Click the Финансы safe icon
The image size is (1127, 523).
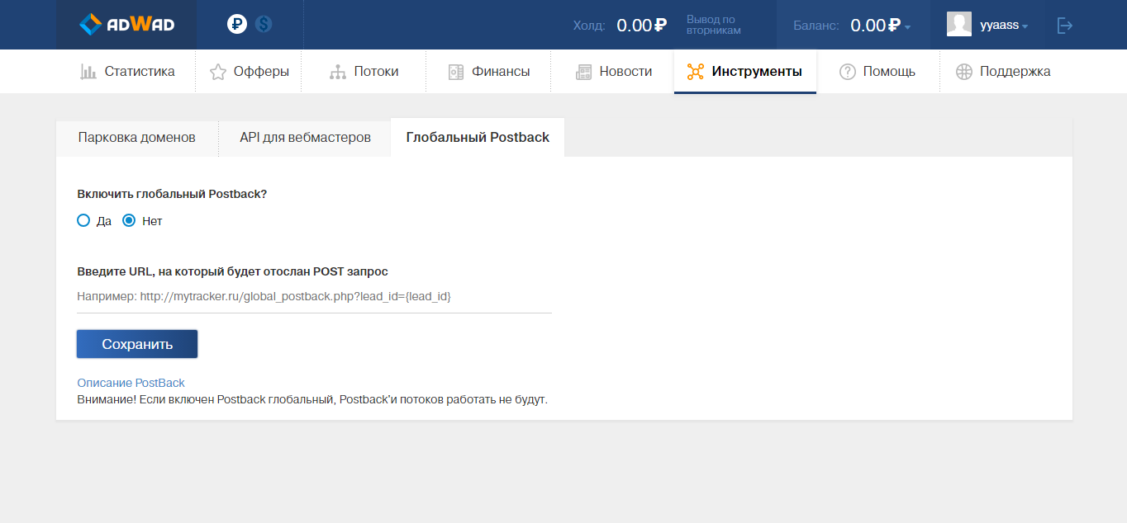[456, 72]
